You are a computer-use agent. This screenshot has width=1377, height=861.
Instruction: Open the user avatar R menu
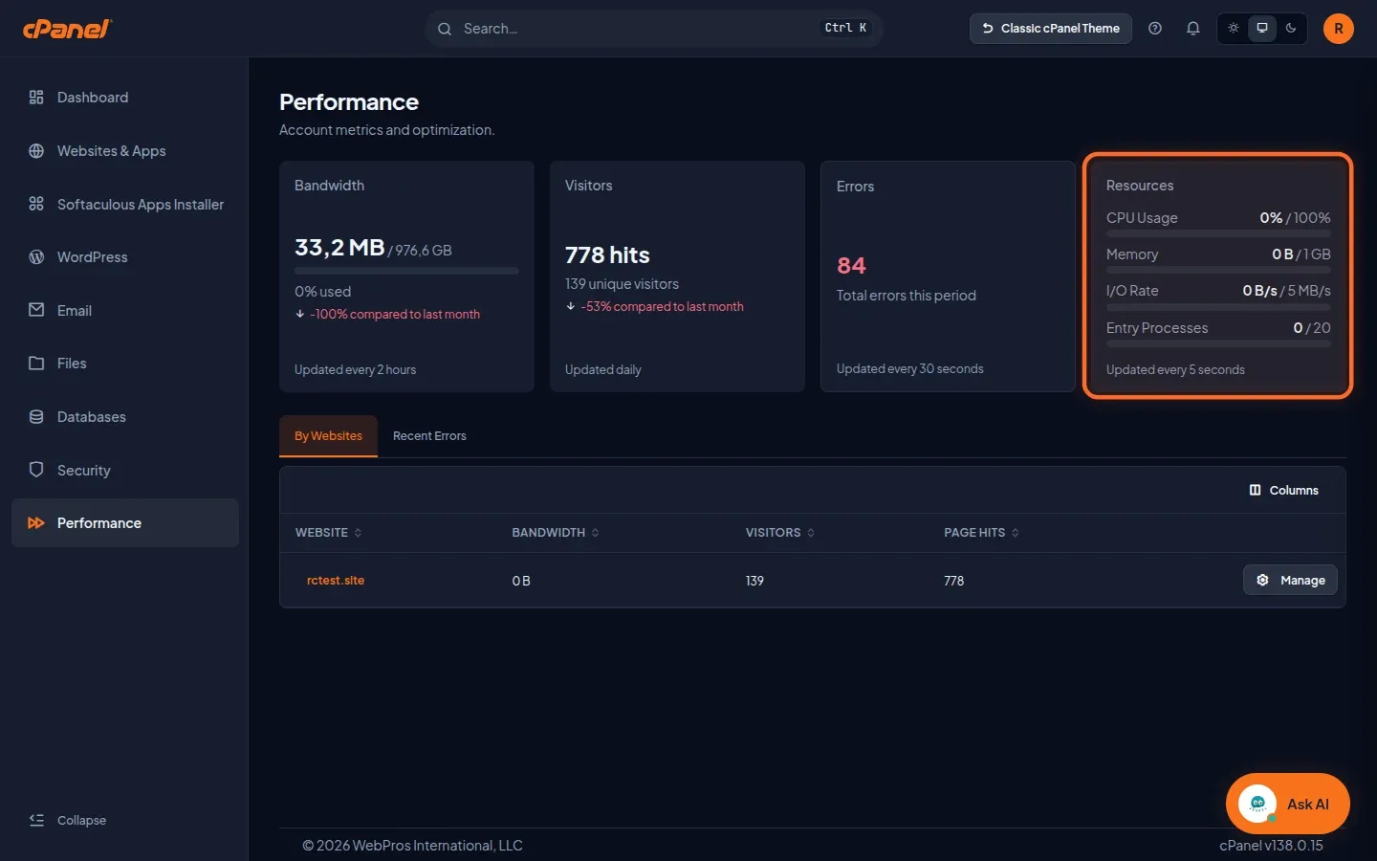point(1339,29)
